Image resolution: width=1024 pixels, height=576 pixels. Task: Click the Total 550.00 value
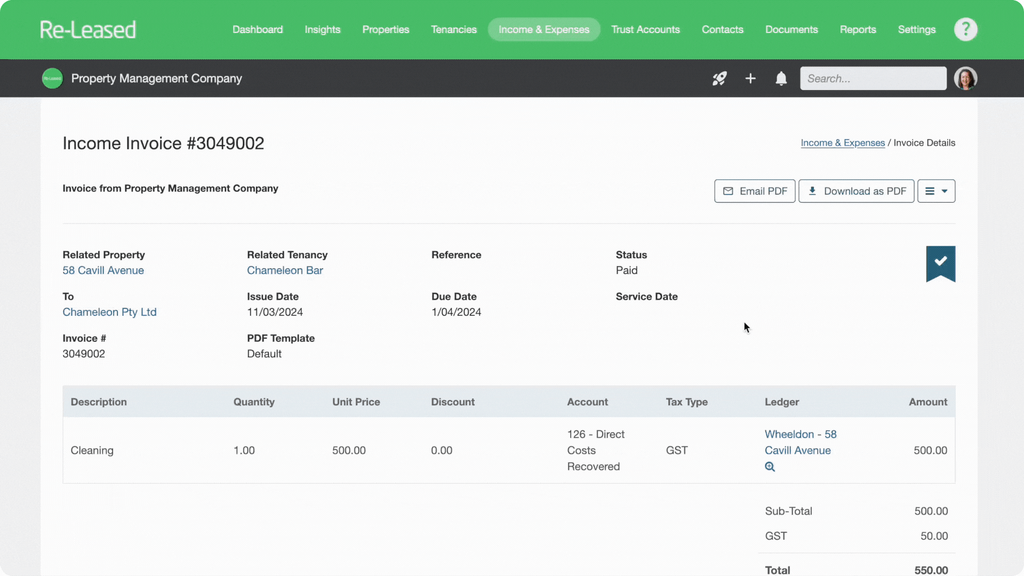coord(931,570)
